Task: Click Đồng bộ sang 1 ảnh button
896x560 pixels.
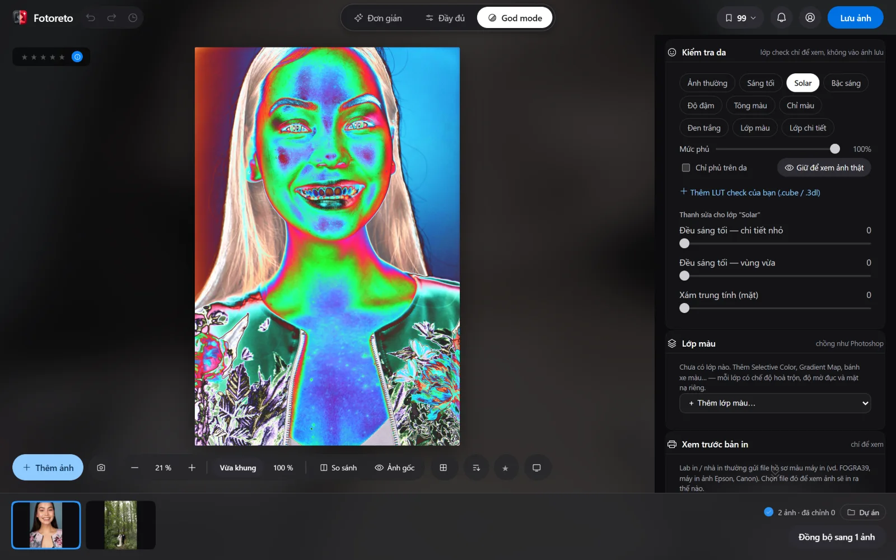Action: pyautogui.click(x=836, y=537)
